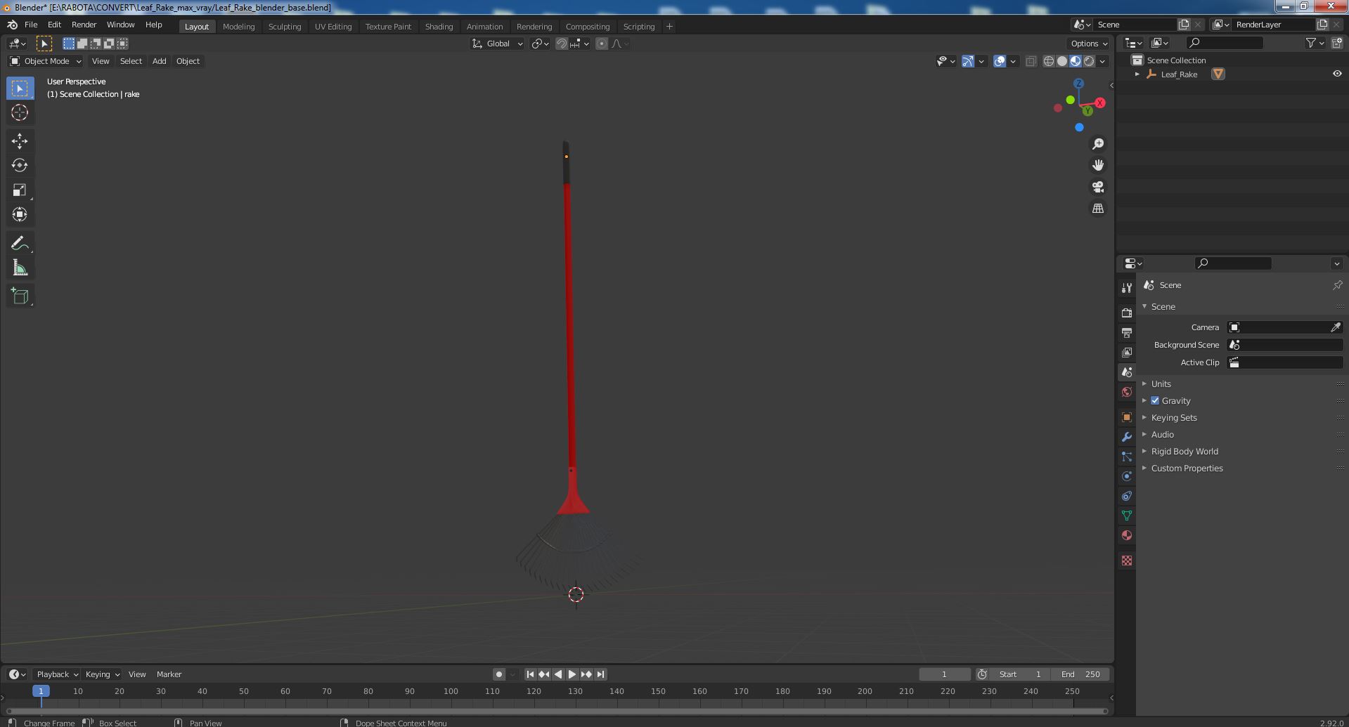Switch to wireframe viewport shading
The image size is (1349, 727).
[1049, 61]
